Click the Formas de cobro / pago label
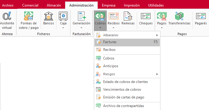Screen dimensions: 209x110 [28, 26]
